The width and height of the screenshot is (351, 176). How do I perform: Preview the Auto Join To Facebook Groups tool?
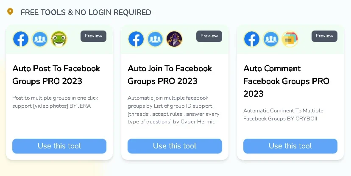coord(209,36)
